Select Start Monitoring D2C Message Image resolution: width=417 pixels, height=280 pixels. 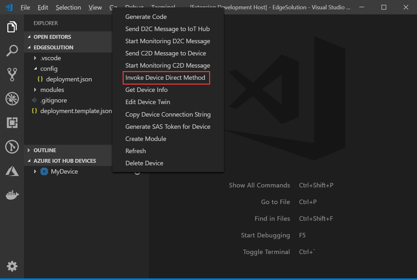168,41
